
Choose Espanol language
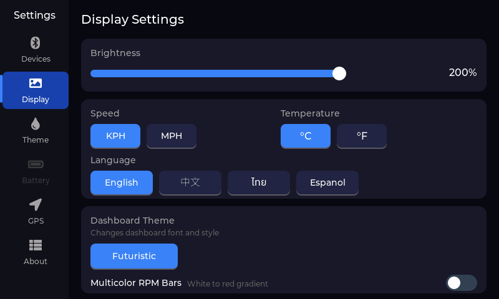click(327, 183)
